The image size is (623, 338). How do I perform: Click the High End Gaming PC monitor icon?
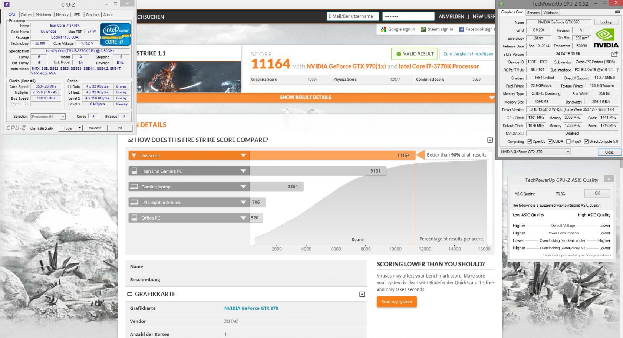coord(134,171)
